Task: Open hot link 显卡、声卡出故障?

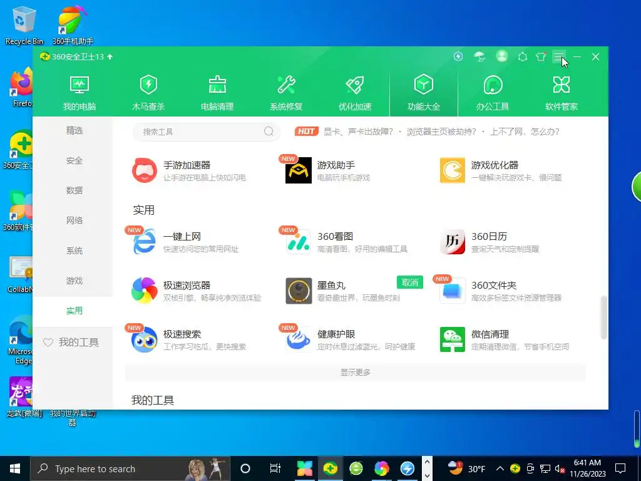Action: pos(358,132)
